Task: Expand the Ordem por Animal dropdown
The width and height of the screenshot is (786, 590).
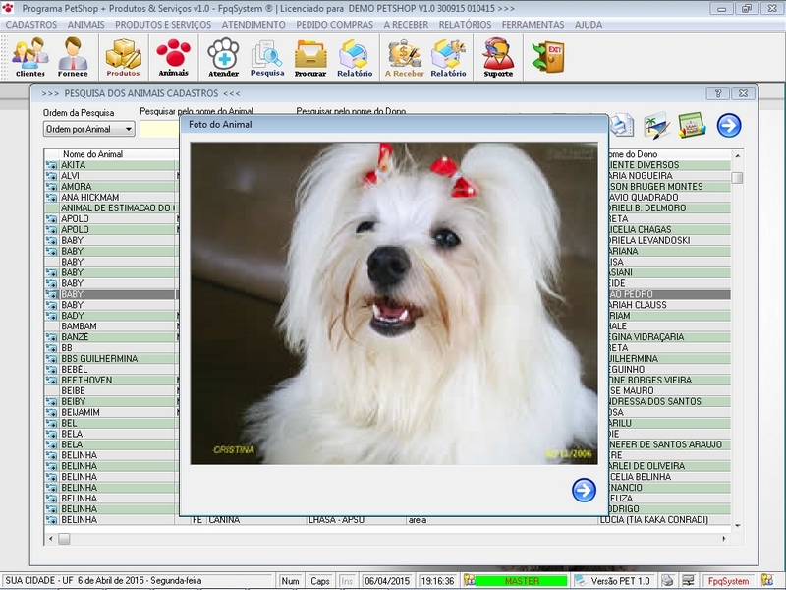Action: (x=128, y=129)
